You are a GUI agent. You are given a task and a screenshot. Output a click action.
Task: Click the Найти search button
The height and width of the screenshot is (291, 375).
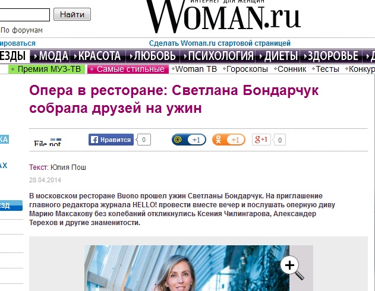pyautogui.click(x=72, y=14)
